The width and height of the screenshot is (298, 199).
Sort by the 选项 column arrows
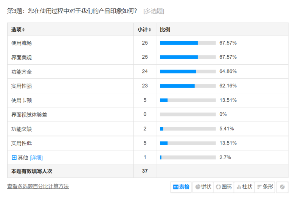pos(23,30)
